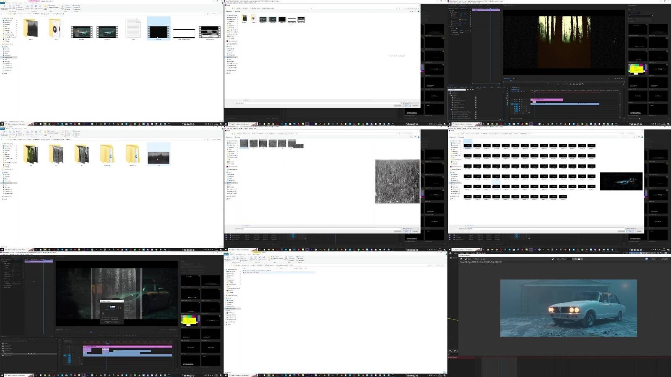The width and height of the screenshot is (671, 377).
Task: Select the text document file in Explorer
Action: click(x=133, y=28)
